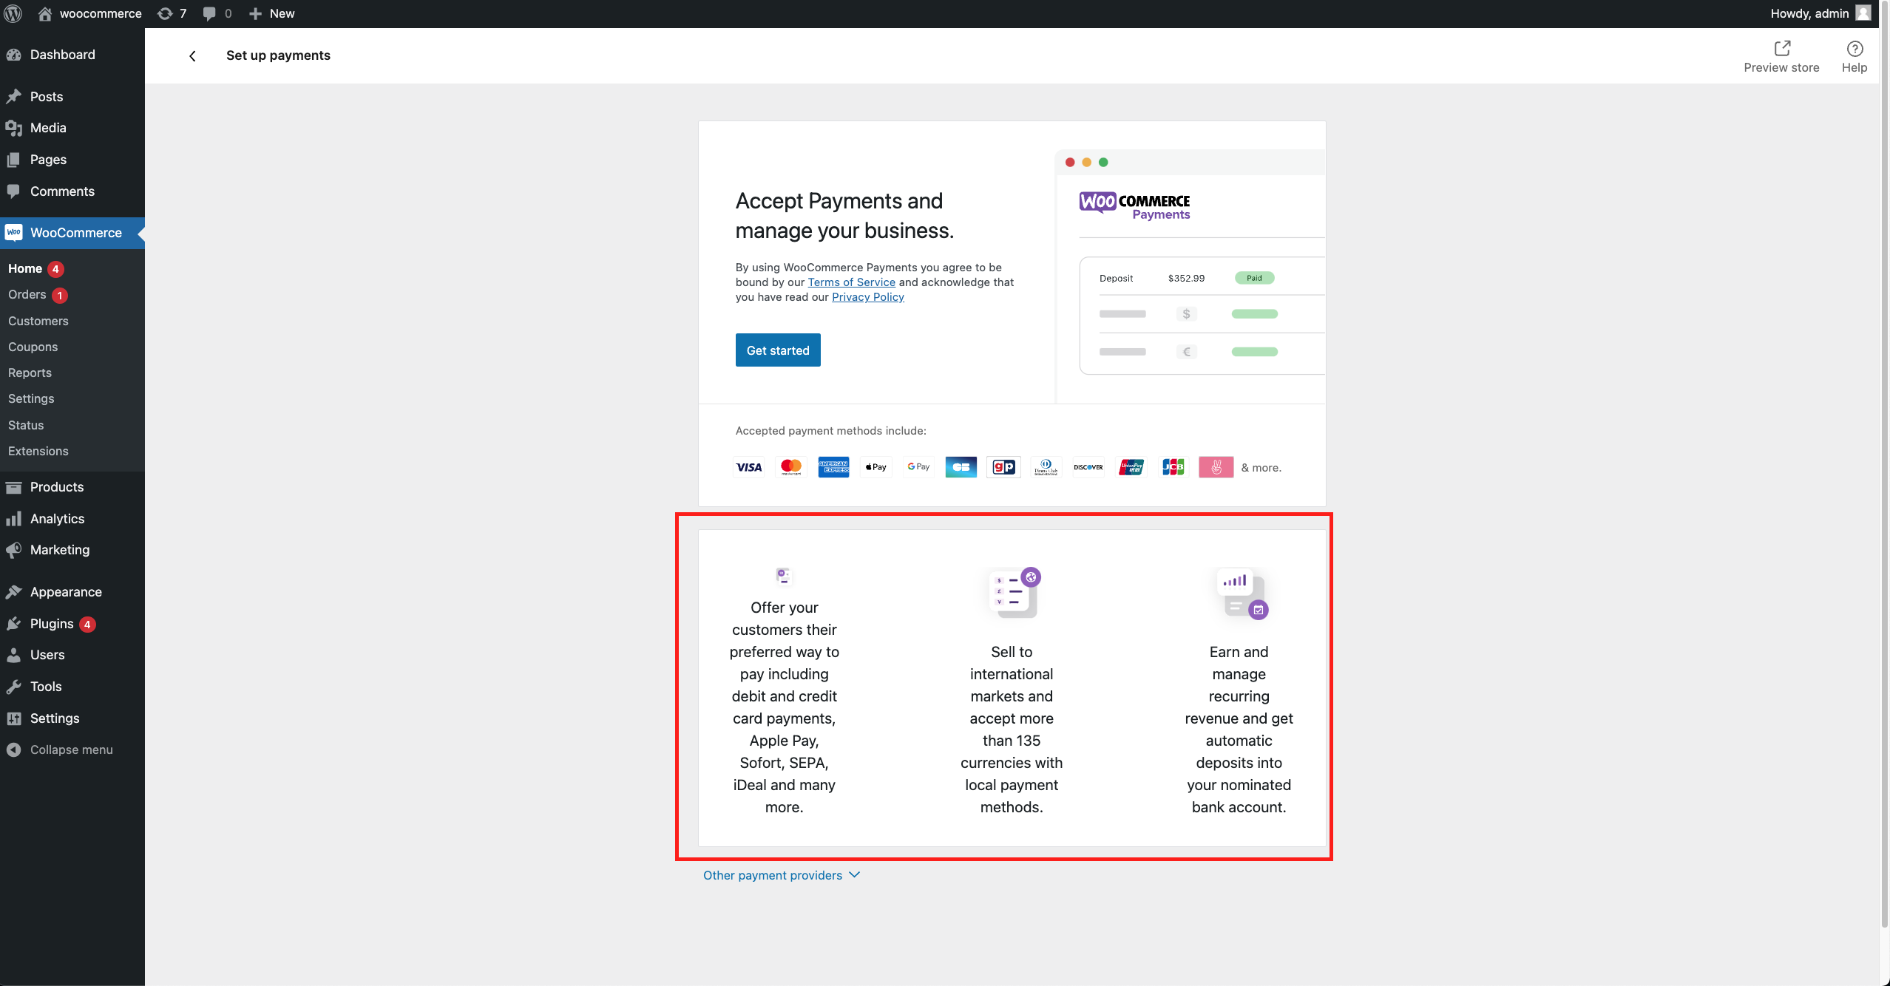Open the New content dropdown

[x=271, y=13]
